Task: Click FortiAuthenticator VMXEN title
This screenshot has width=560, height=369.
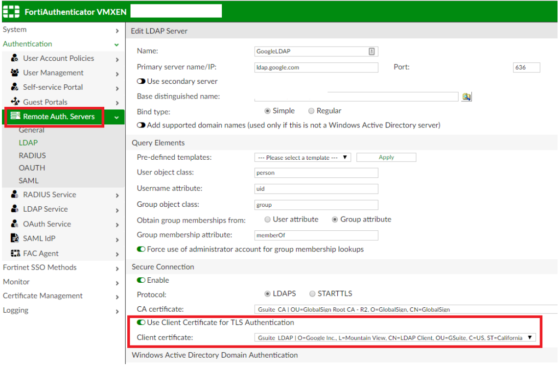Action: [x=75, y=12]
